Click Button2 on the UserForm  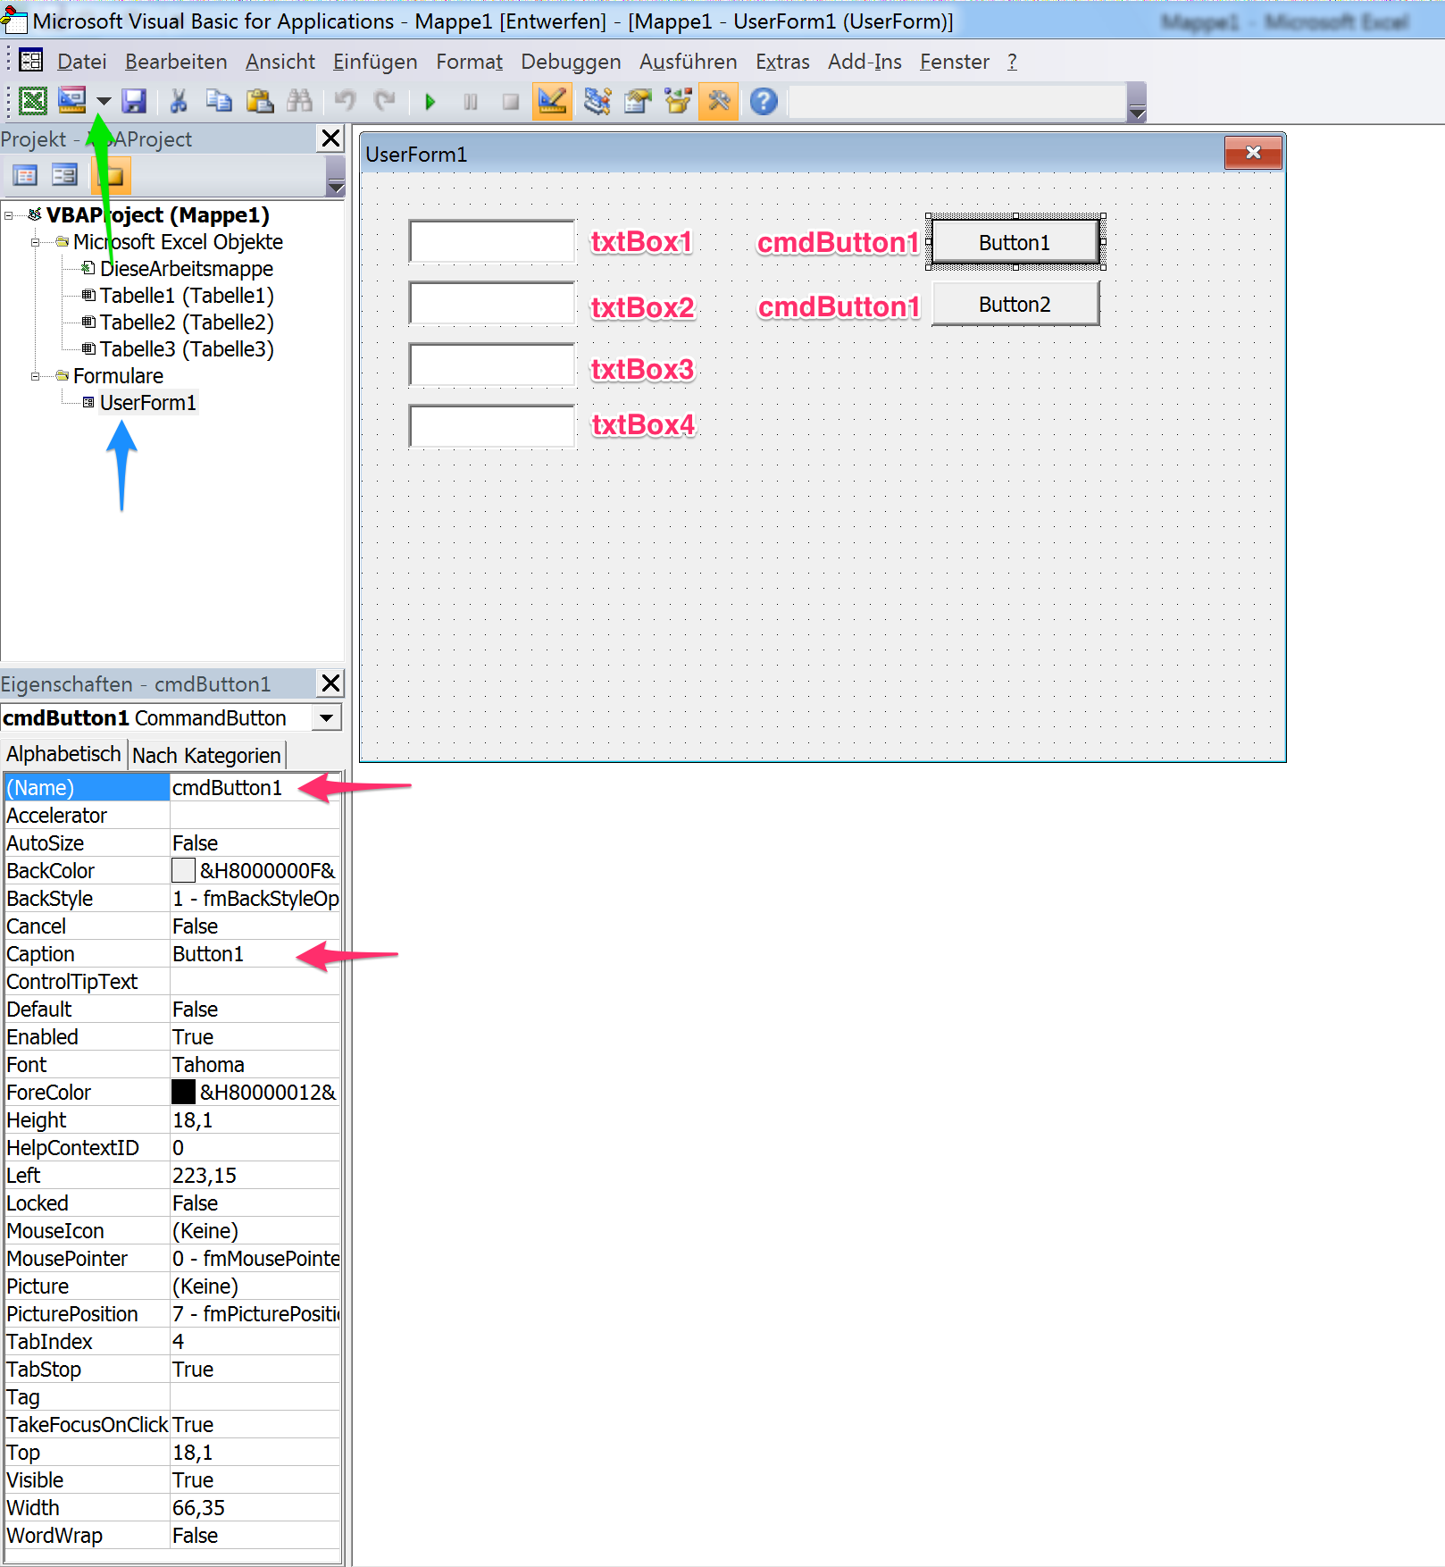[1015, 305]
